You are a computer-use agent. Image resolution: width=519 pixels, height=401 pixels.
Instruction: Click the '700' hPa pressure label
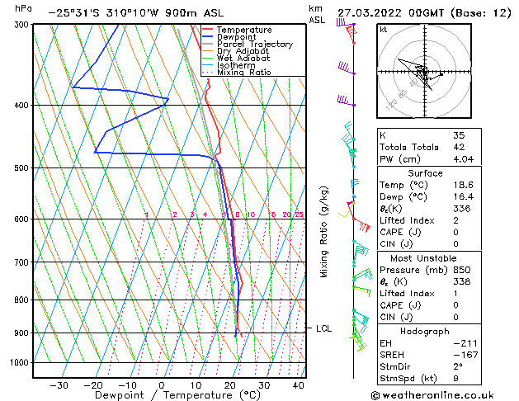point(23,262)
